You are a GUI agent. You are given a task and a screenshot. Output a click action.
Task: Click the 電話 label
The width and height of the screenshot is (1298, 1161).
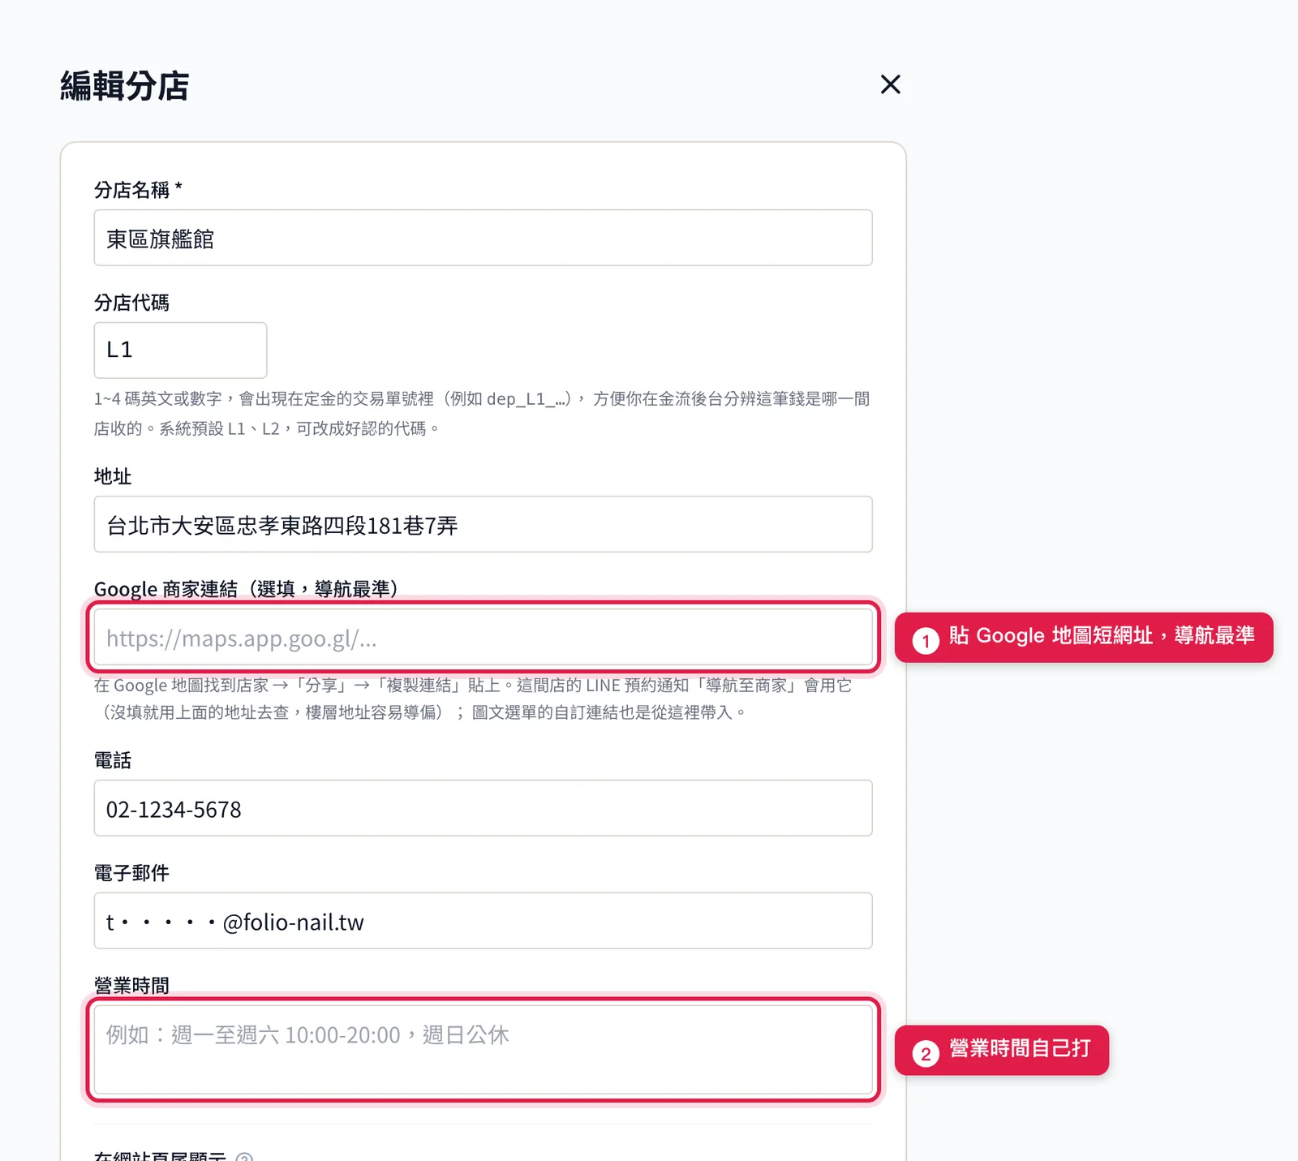pyautogui.click(x=113, y=760)
